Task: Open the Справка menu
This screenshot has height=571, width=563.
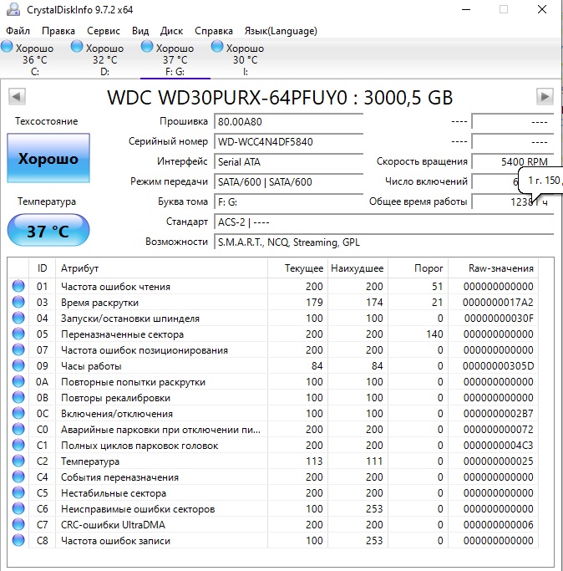Action: 214,31
